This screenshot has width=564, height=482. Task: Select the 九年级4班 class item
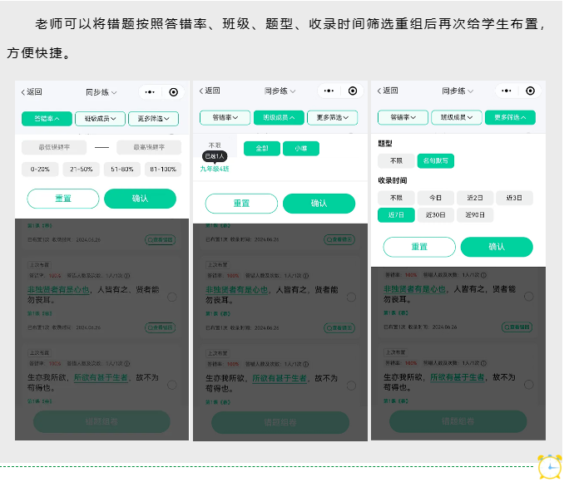215,169
